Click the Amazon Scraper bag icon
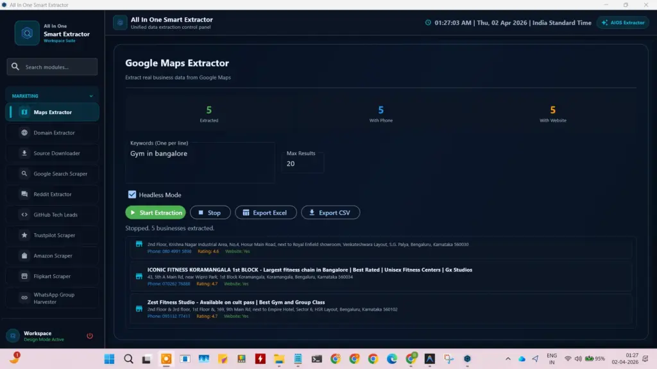Screen dimensions: 657x369 click(x=24, y=256)
